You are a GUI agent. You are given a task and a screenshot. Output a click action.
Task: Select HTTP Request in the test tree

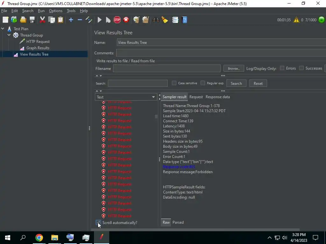point(38,42)
